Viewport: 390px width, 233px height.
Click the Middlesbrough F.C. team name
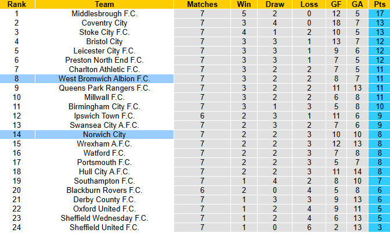click(x=104, y=14)
